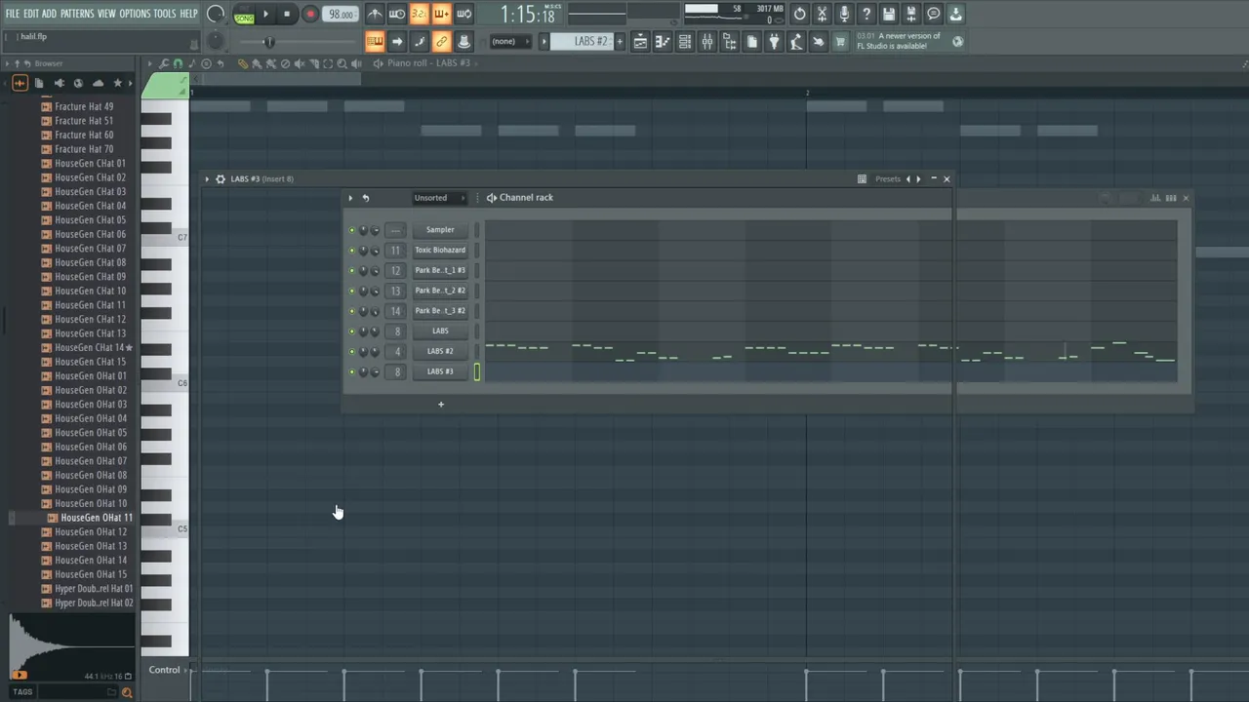The image size is (1249, 702).
Task: Mute the Sampler channel green LED
Action: tap(351, 230)
